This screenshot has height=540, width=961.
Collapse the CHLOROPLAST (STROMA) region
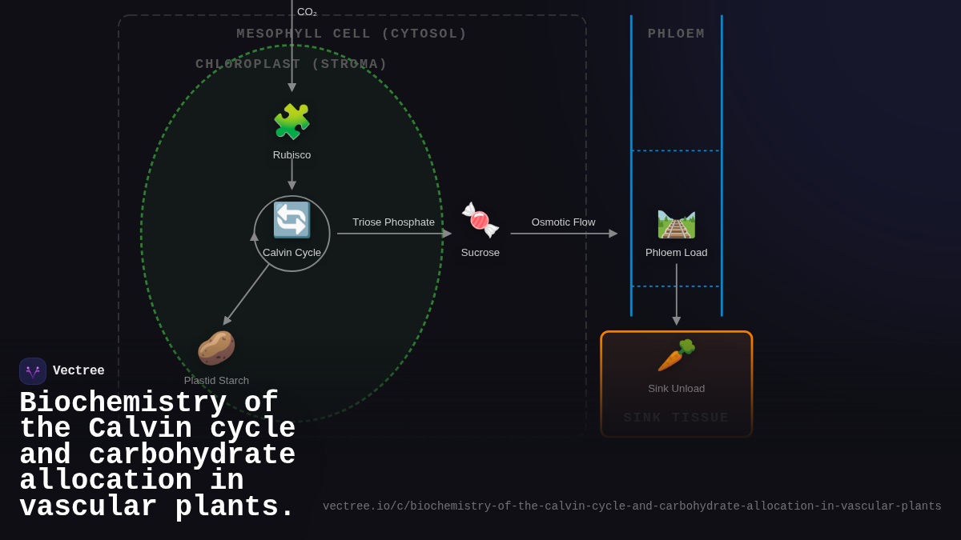292,63
